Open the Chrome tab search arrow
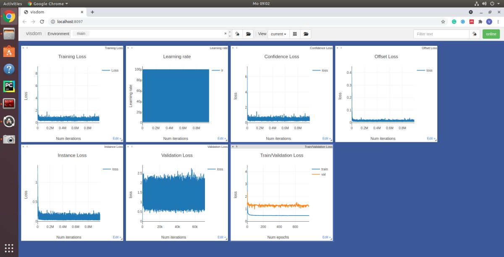 tap(470, 12)
